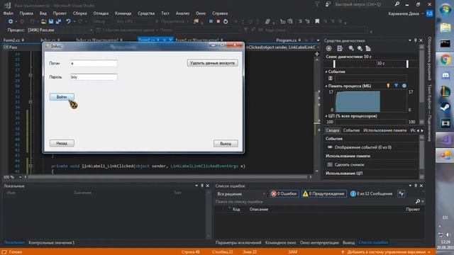Click the diagnostic Zoom Out magnifier icon
The image size is (454, 255).
tap(360, 49)
